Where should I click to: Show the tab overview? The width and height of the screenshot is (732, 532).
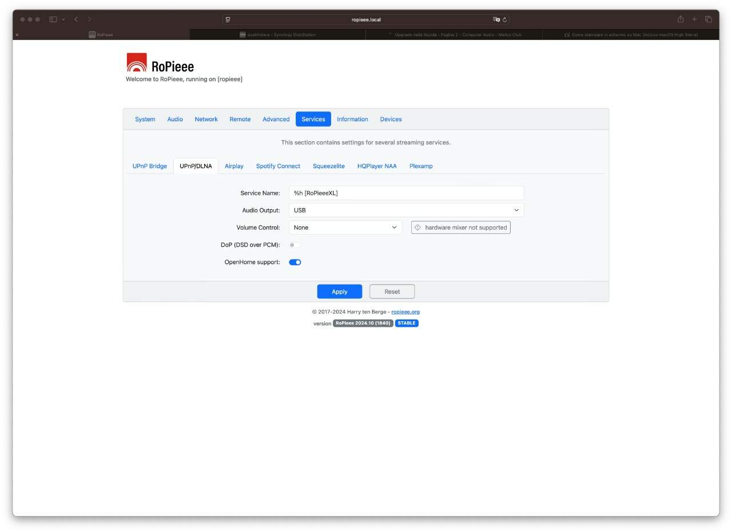708,19
